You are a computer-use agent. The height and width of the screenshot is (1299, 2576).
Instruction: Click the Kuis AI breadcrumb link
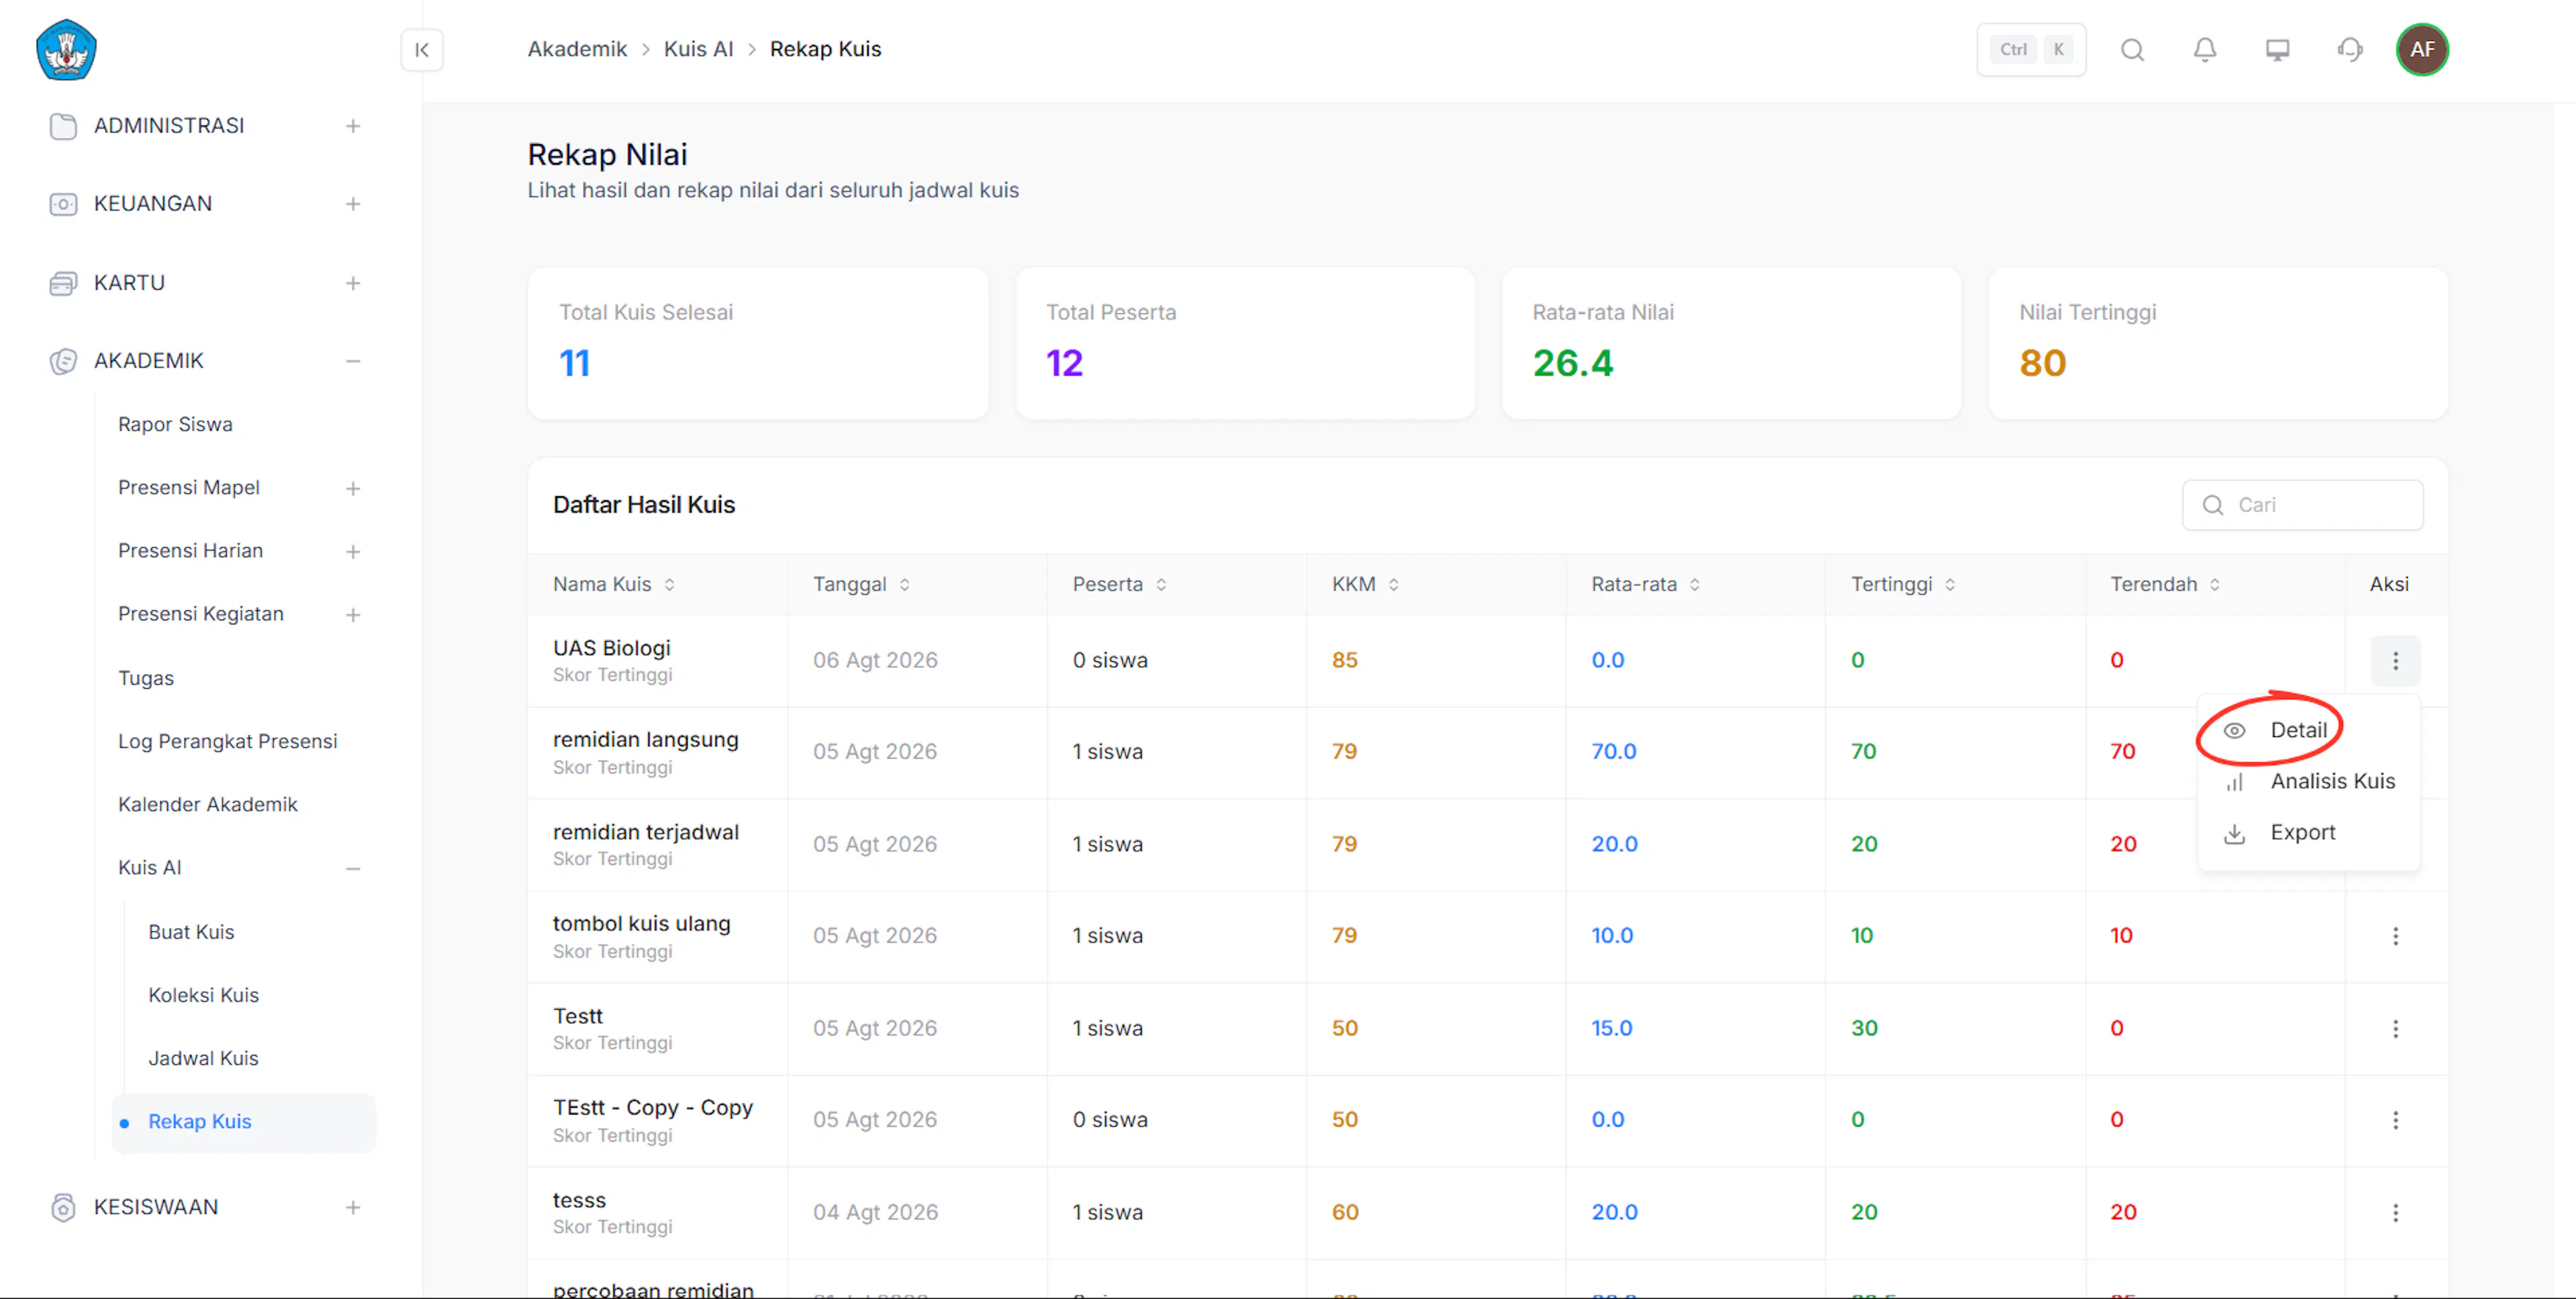698,49
